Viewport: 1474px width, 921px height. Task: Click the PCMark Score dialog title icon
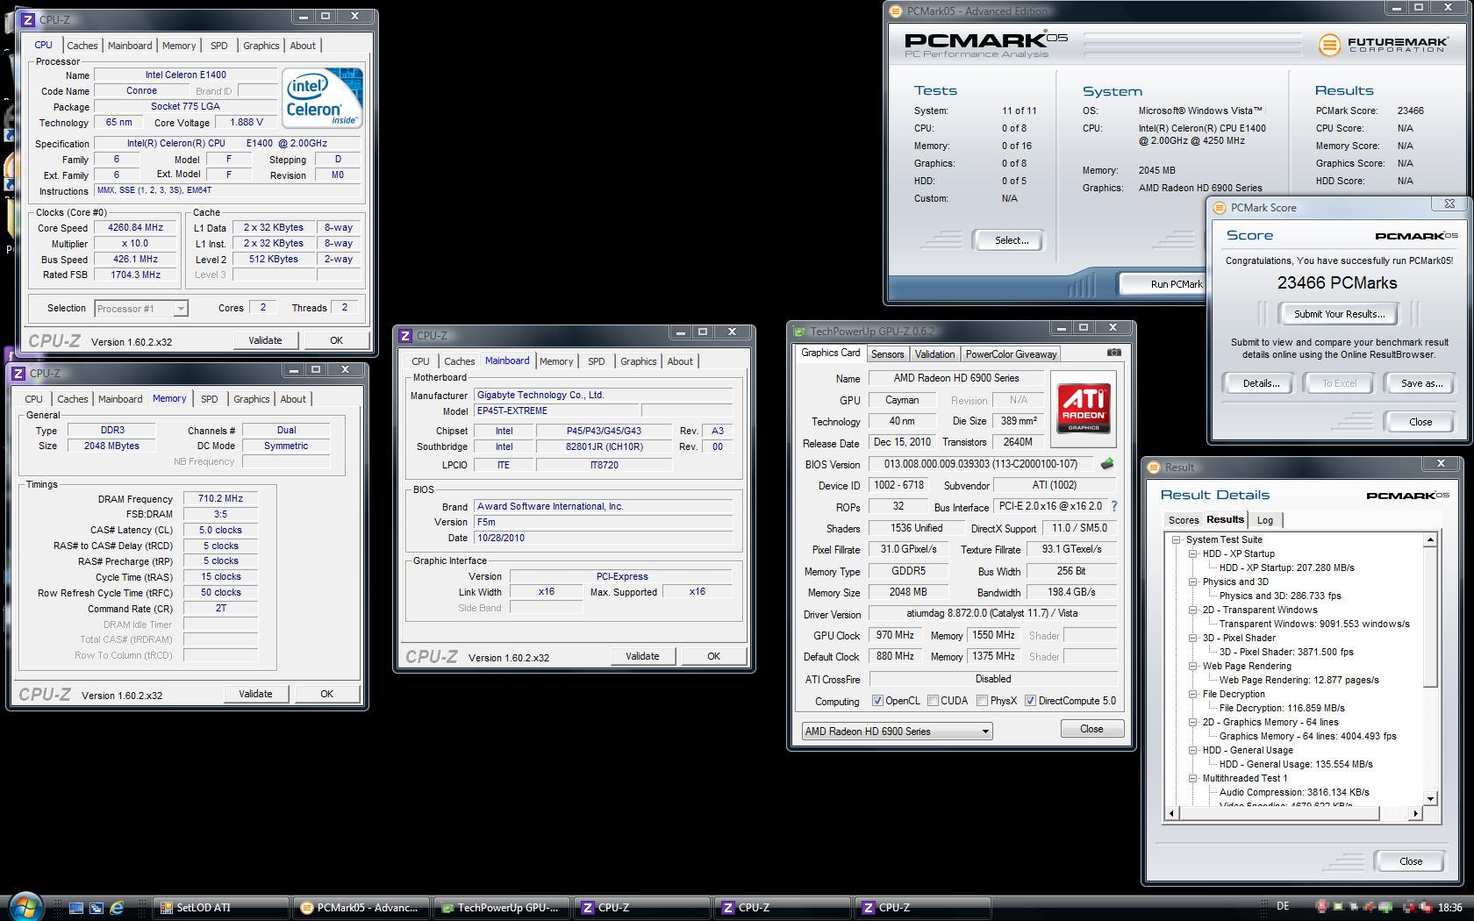[1219, 208]
